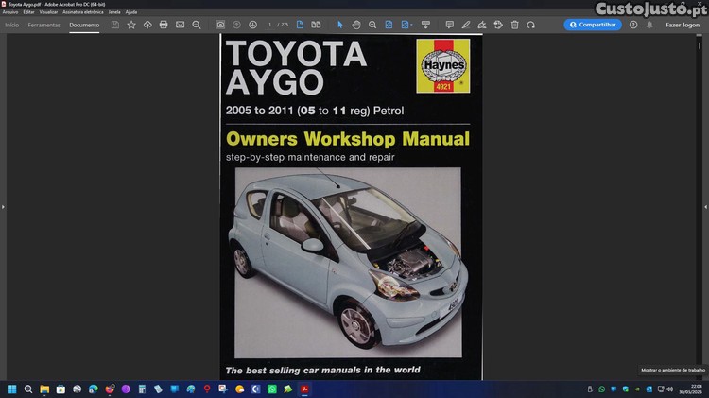
Task: Click Fazer logon link
Action: point(683,25)
